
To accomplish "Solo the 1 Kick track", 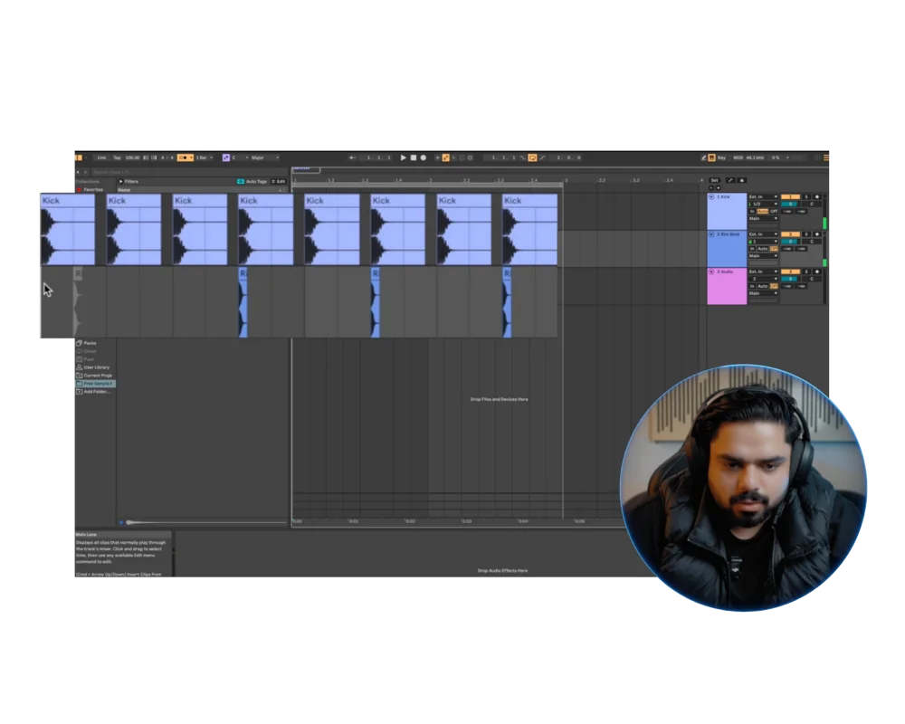I will [x=807, y=197].
